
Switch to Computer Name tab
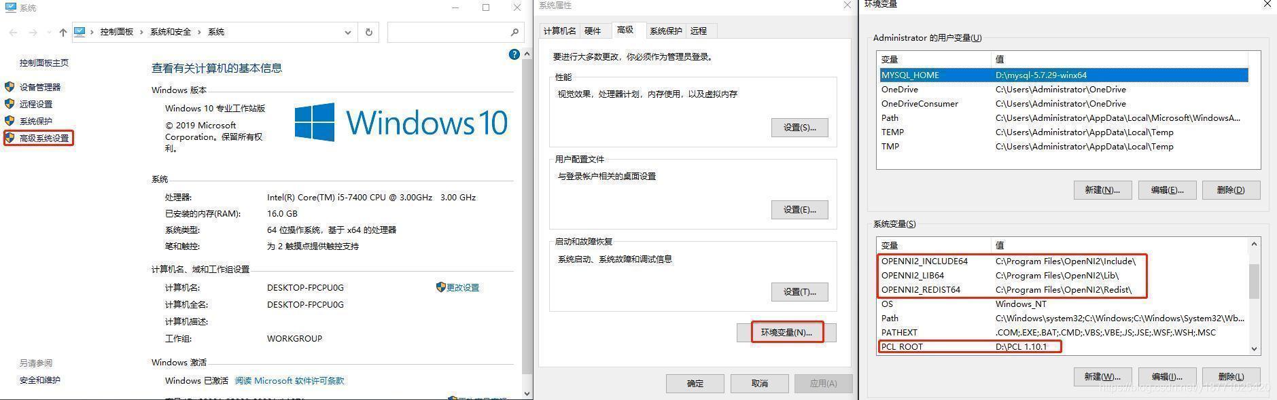(x=559, y=31)
